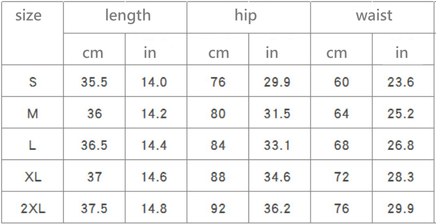Select the "S" size row label

pyautogui.click(x=33, y=82)
